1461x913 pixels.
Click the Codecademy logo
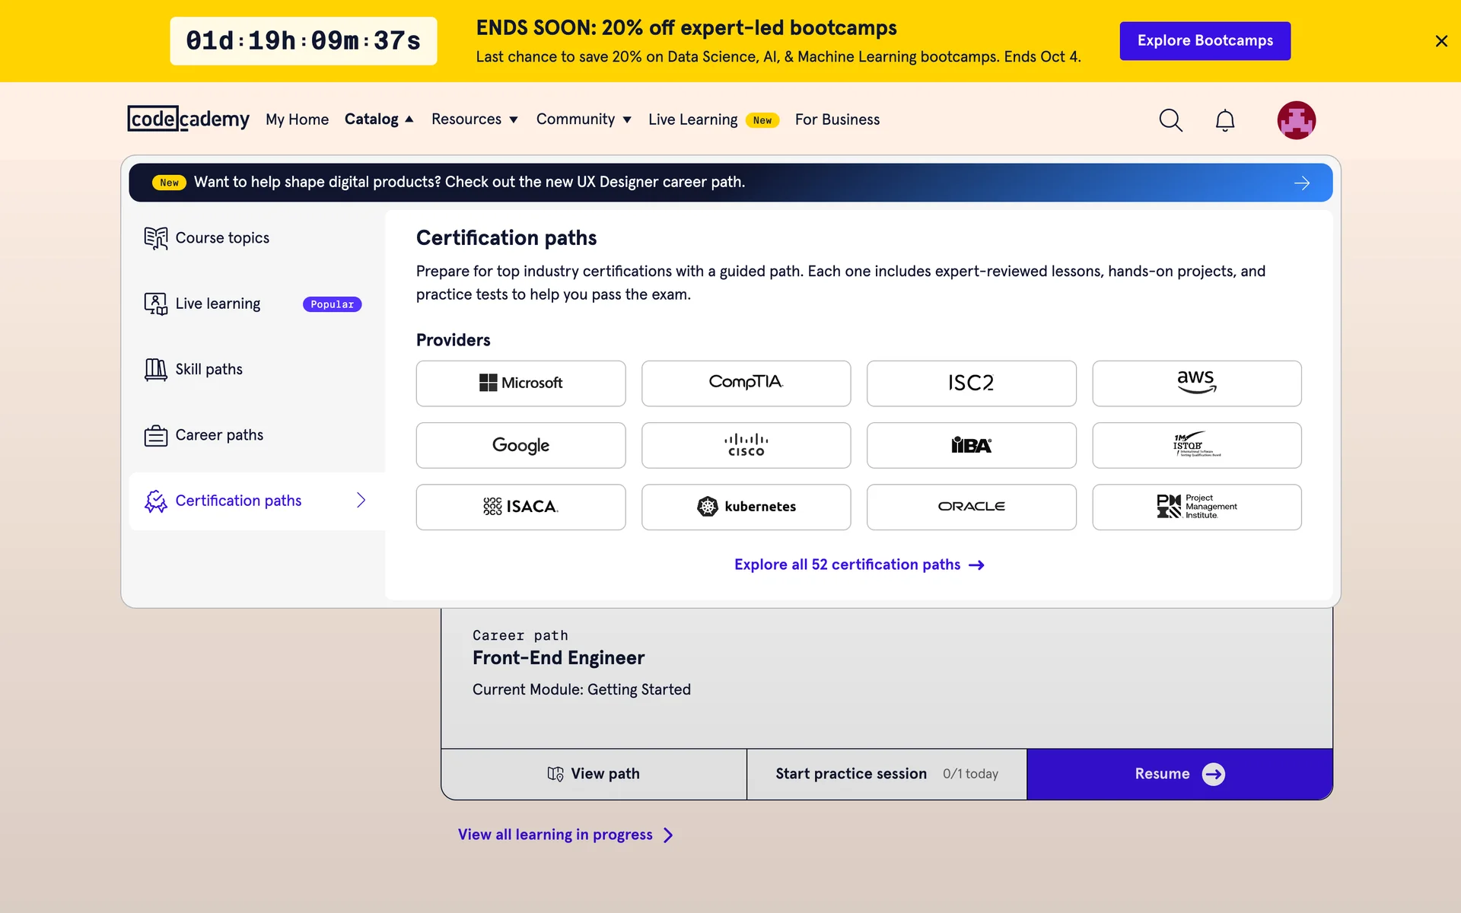click(188, 119)
